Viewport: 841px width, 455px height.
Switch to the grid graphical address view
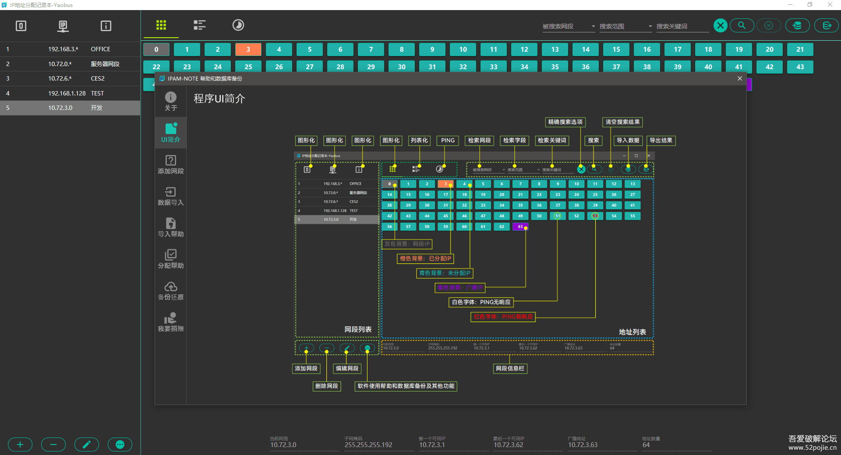(x=161, y=25)
